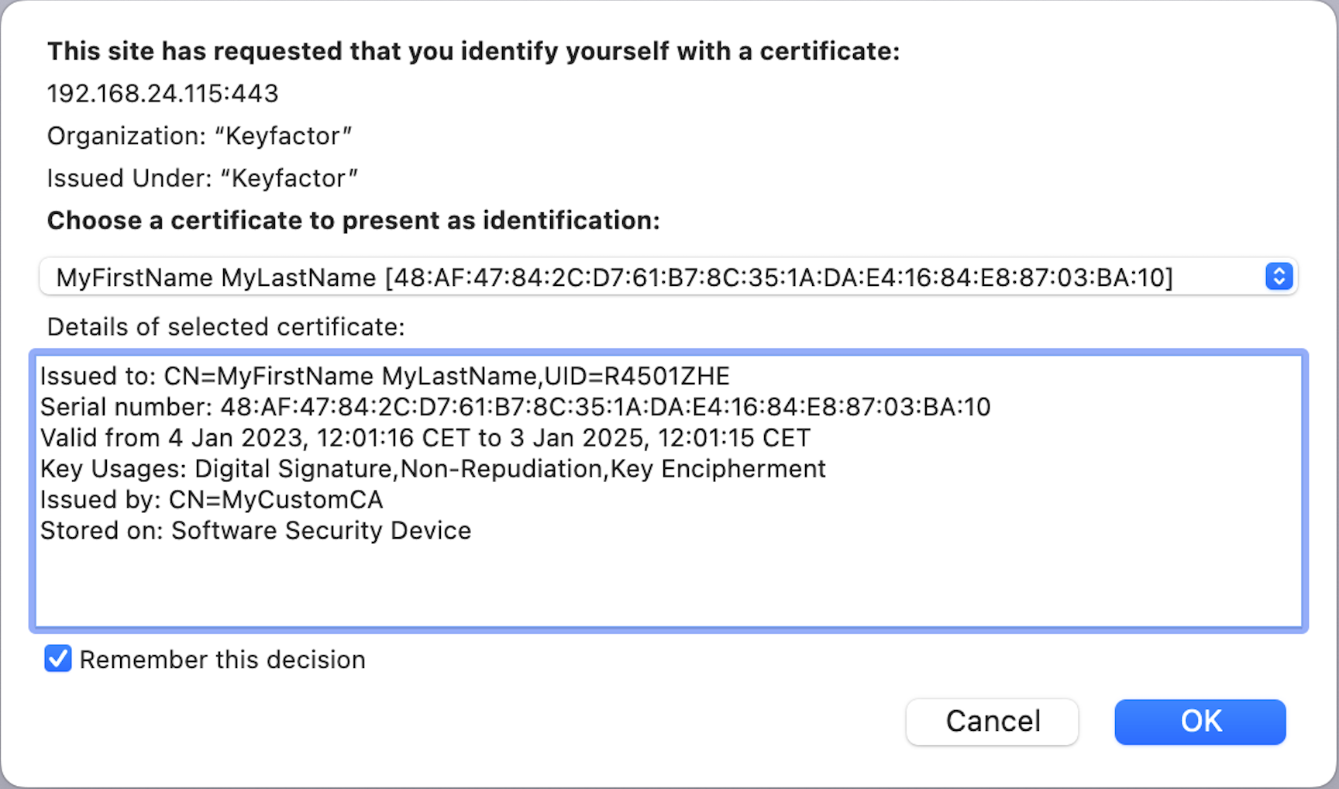Click the "Stored on: Software Security Device" line
Screen dimensions: 1339x789
click(256, 531)
